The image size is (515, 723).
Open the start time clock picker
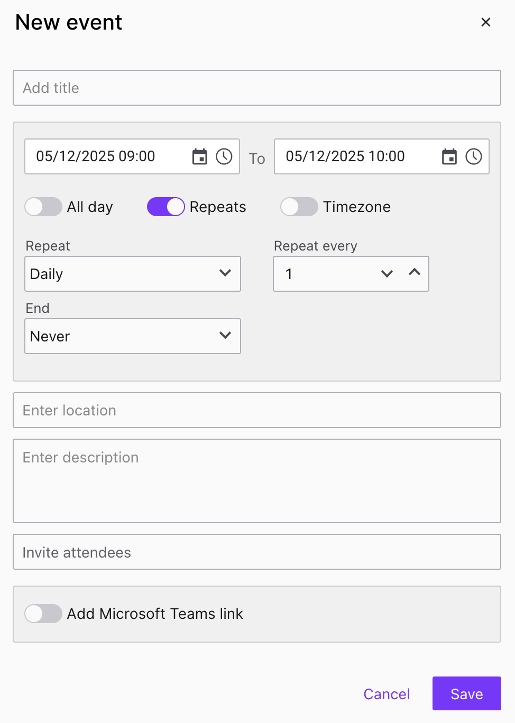tap(224, 156)
